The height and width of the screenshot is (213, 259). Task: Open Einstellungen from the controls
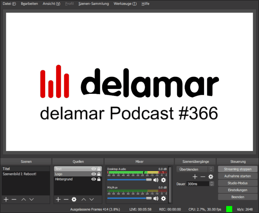coord(238,190)
